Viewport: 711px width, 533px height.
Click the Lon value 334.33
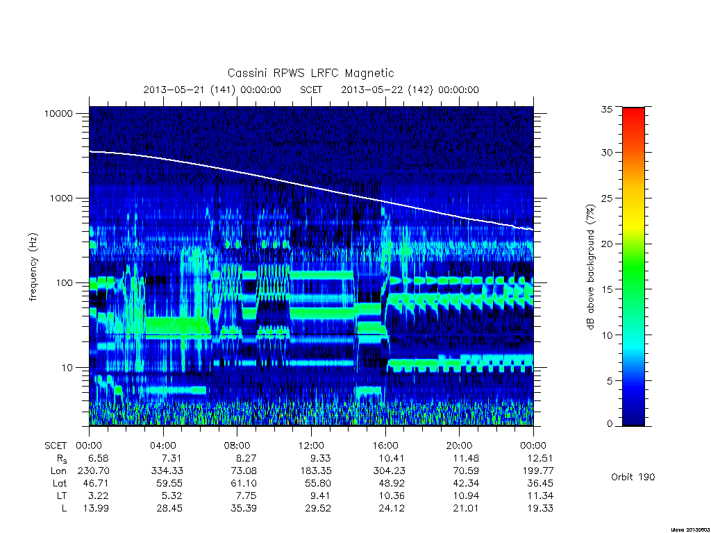[167, 471]
